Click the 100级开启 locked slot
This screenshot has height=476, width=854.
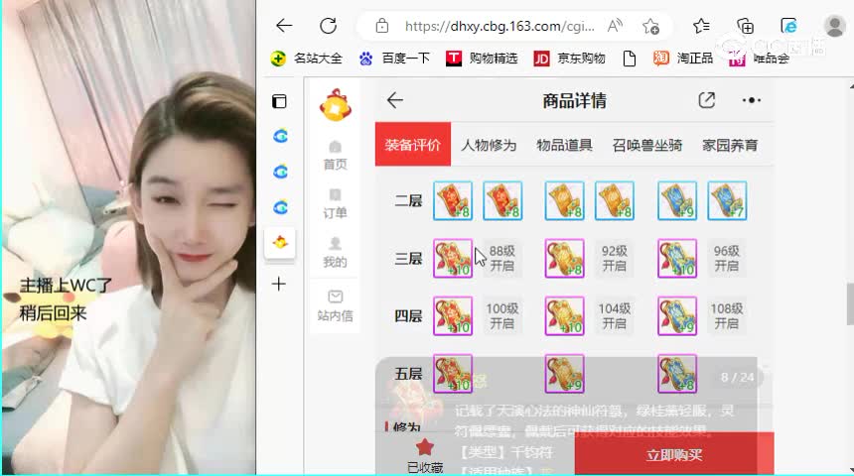click(x=502, y=316)
